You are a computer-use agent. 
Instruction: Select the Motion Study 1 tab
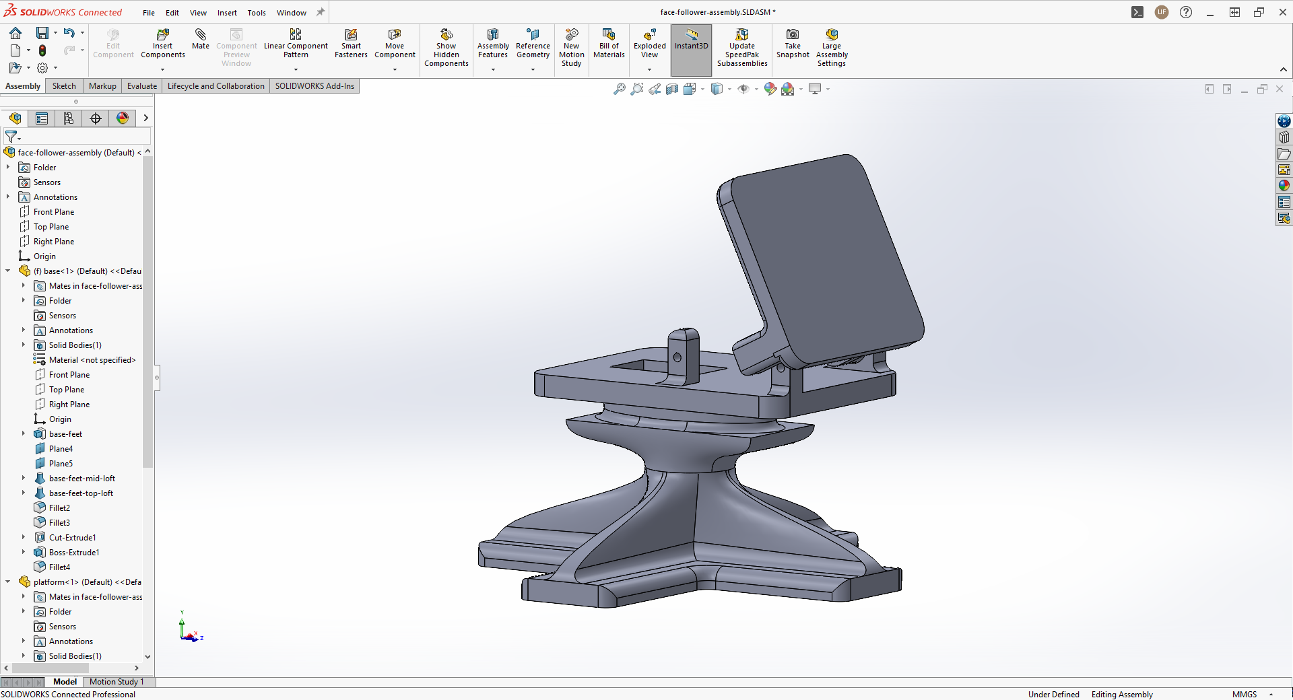[117, 682]
